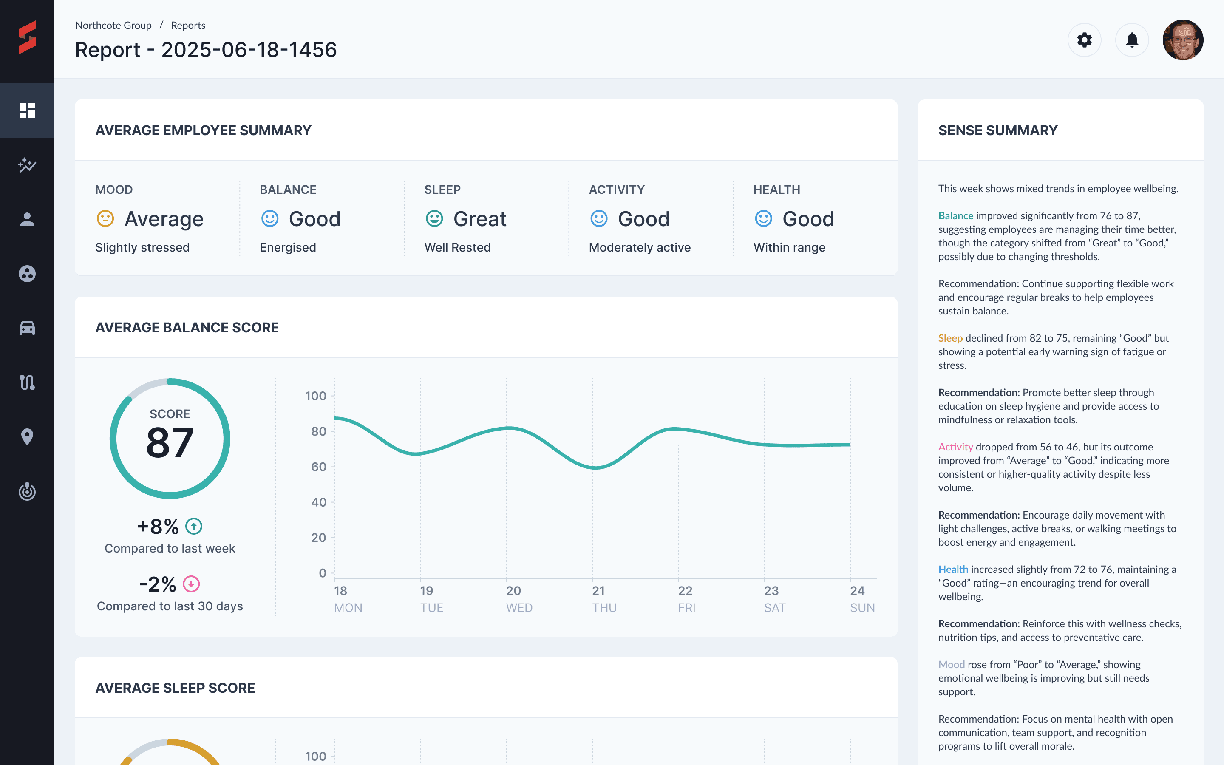
Task: Click the -2% change value
Action: tap(158, 584)
